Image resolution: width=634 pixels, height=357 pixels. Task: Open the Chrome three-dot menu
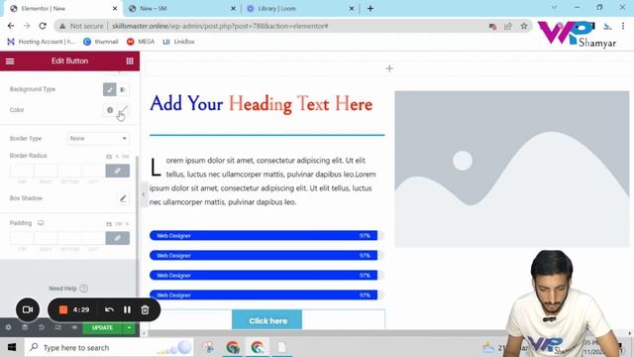pos(623,26)
